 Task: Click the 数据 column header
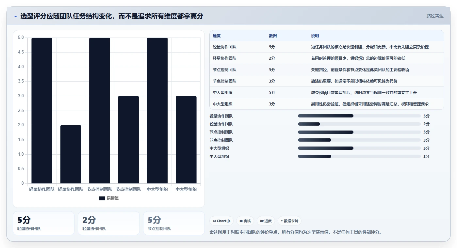(273, 36)
